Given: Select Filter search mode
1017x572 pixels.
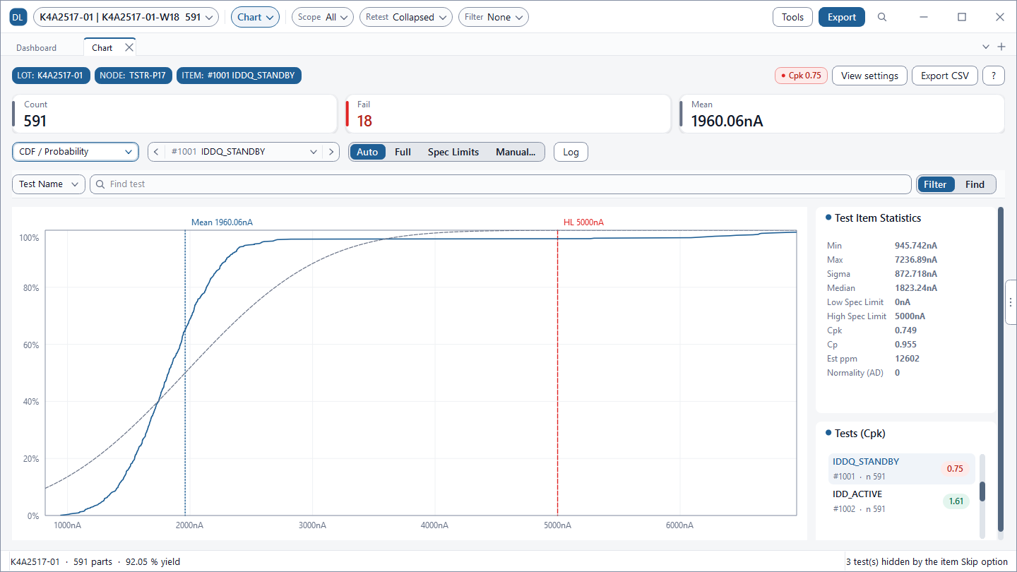Looking at the screenshot, I should [935, 184].
